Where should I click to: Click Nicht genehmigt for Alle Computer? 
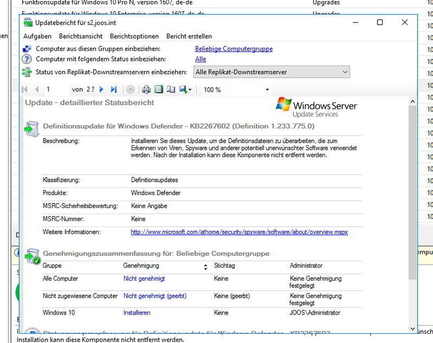[144, 278]
